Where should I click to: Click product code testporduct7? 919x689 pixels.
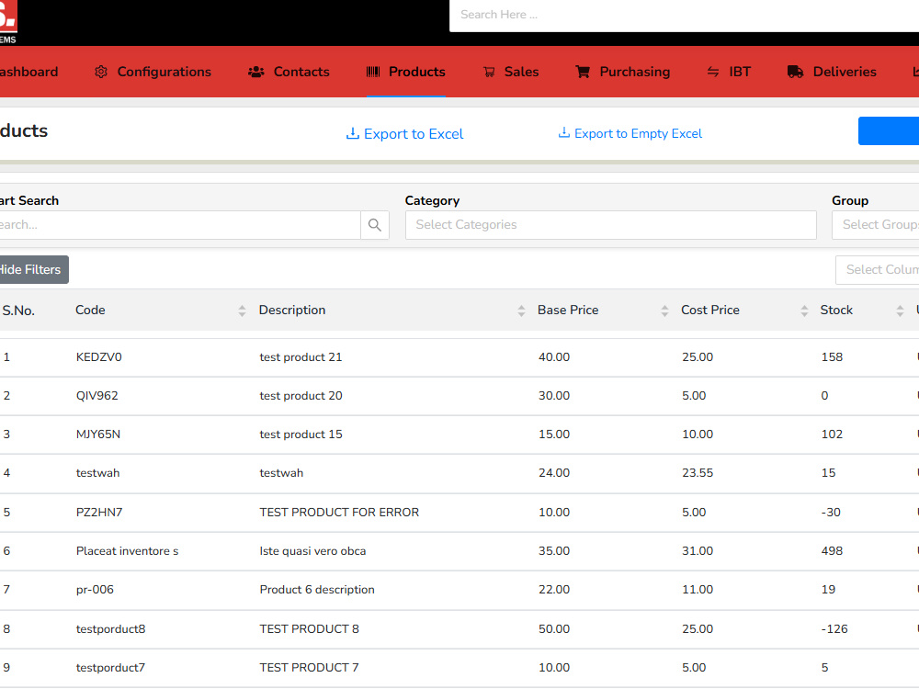(x=111, y=667)
